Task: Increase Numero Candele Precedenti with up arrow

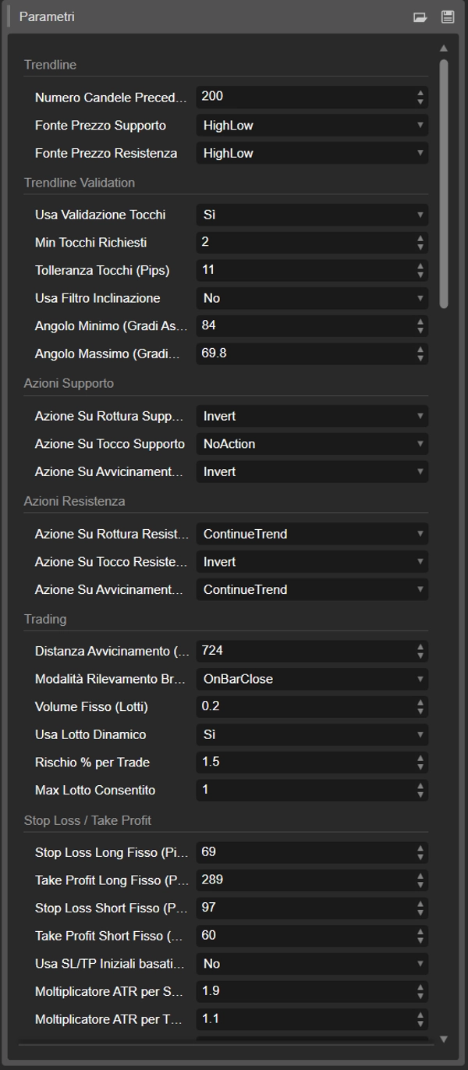Action: 420,93
